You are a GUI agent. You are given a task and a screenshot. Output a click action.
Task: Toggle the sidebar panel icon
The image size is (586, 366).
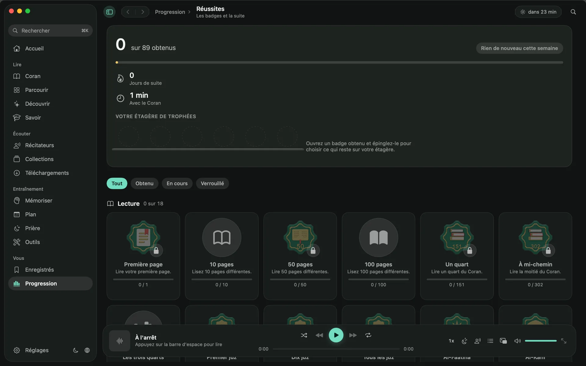(x=110, y=12)
